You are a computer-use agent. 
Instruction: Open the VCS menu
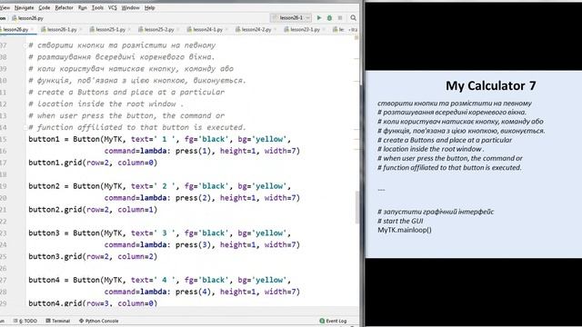113,7
